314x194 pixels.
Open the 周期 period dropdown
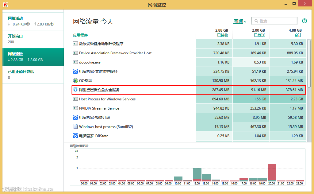pyautogui.click(x=240, y=21)
